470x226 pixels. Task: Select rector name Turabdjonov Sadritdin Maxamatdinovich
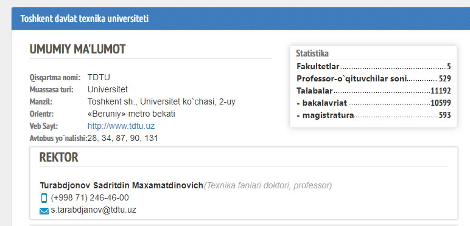tap(121, 186)
